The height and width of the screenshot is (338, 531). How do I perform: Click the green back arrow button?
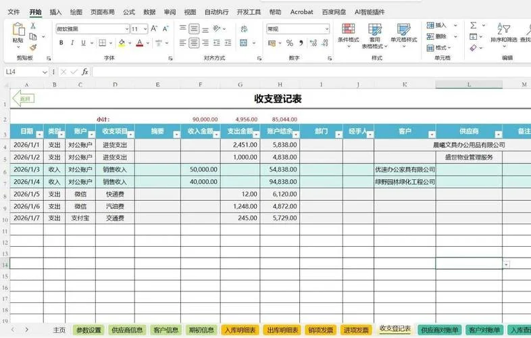click(x=23, y=99)
